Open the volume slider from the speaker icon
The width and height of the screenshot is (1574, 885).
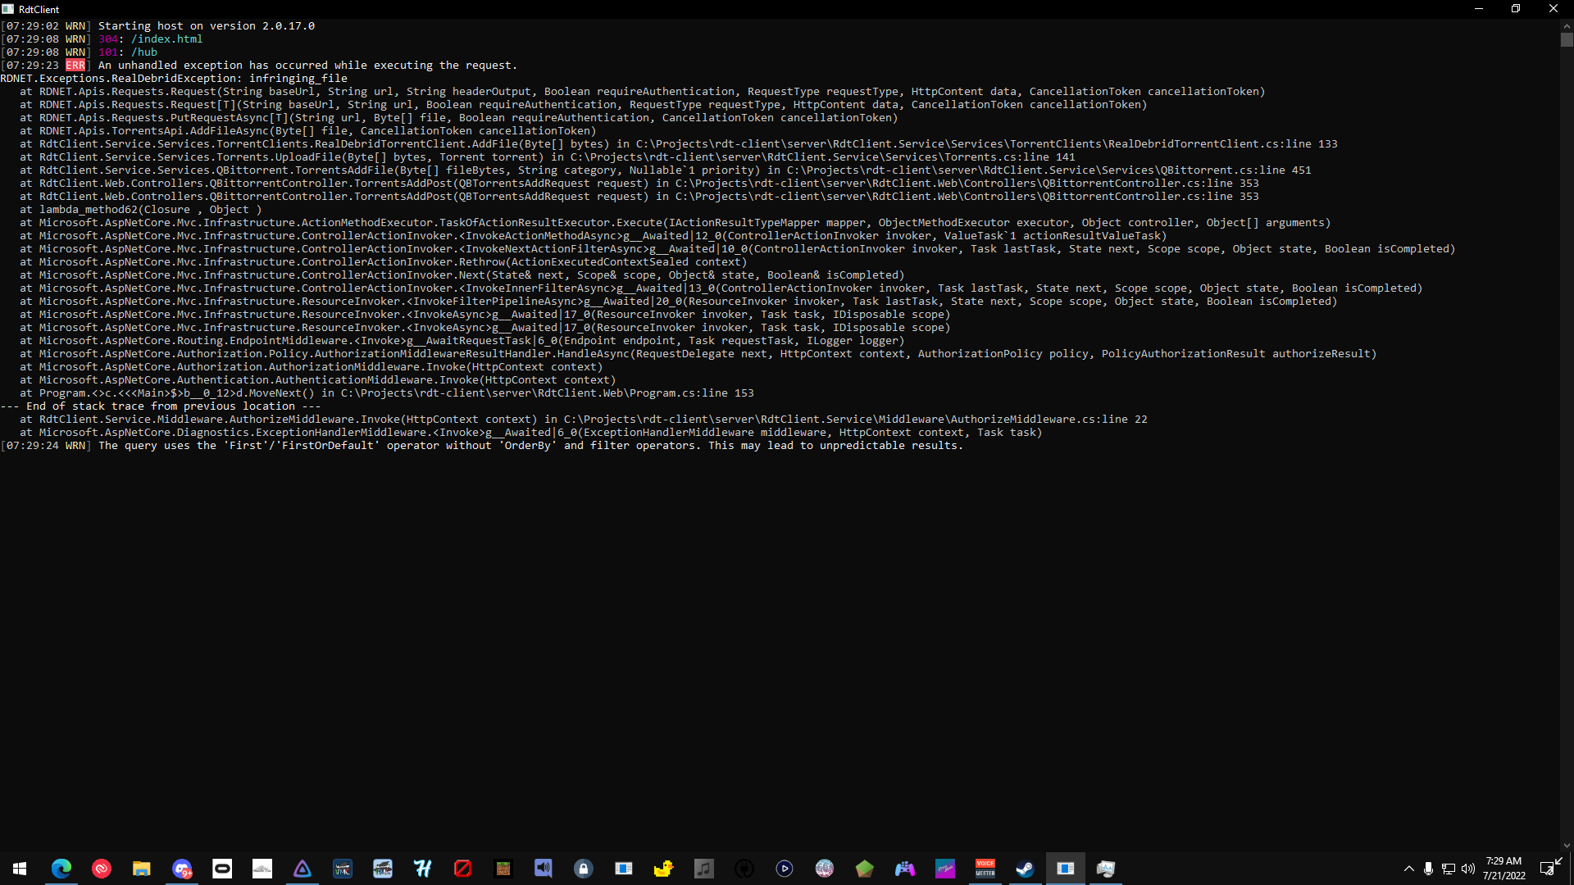point(1467,869)
